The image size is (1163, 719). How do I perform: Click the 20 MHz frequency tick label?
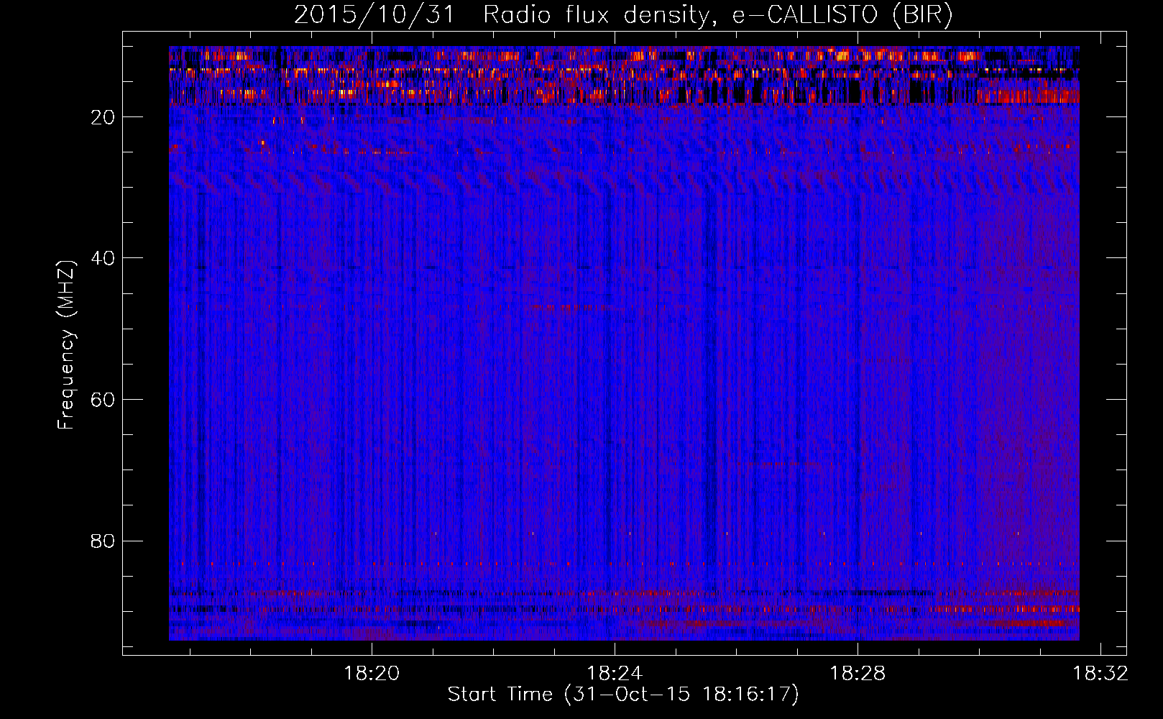104,117
